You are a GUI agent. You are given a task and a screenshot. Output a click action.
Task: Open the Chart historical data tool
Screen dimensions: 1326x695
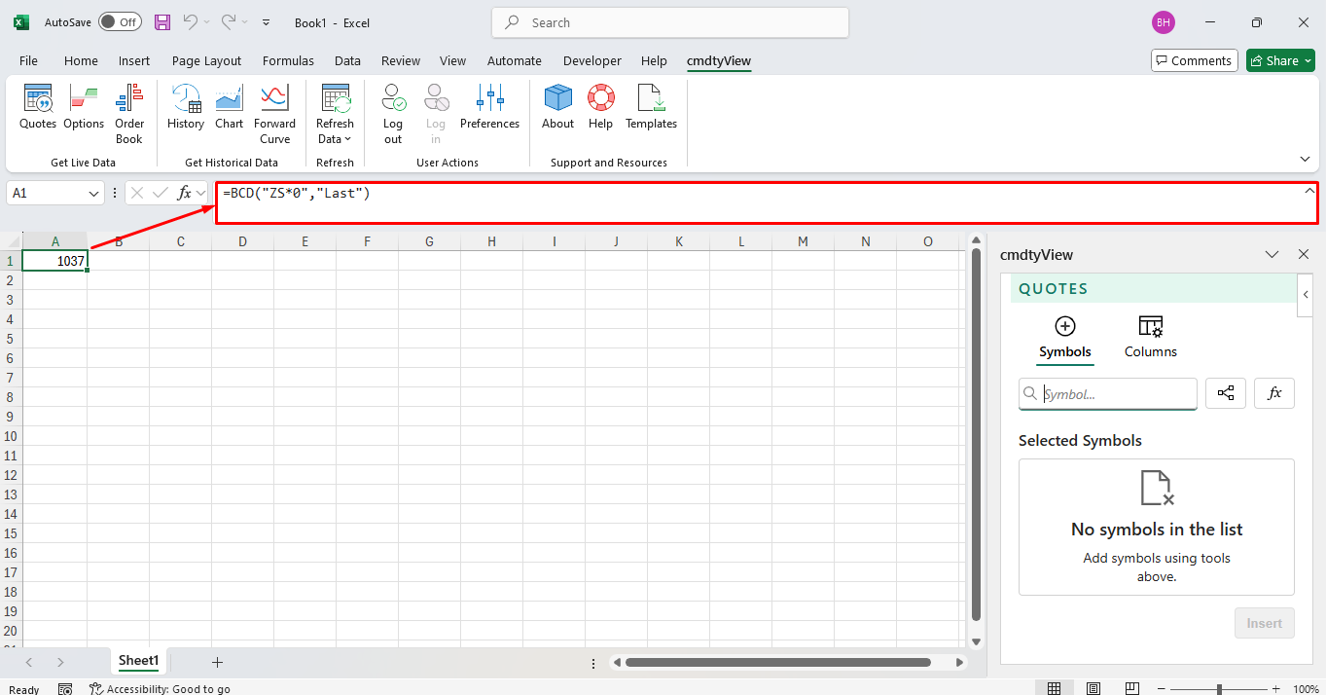point(230,107)
